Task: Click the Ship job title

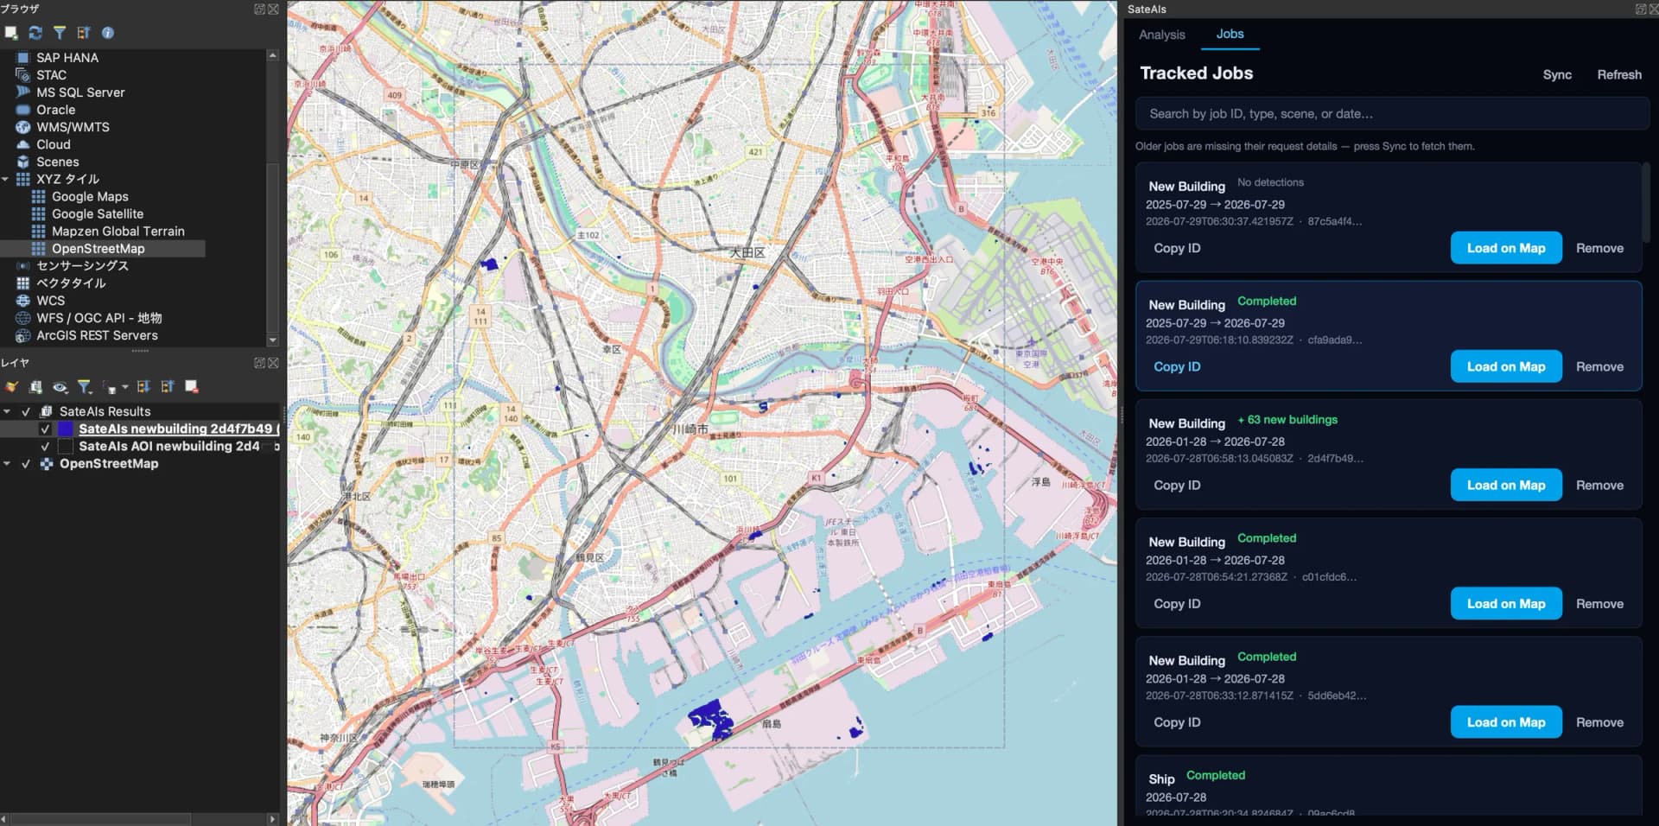Action: point(1161,778)
